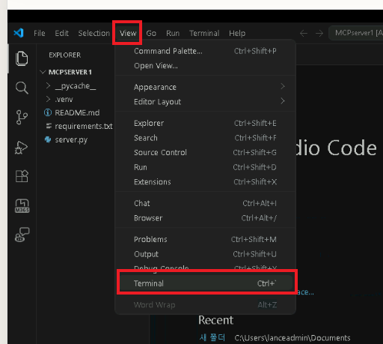Select Terminal in the View menu
Screen dimensions: 383x344
(x=206, y=283)
